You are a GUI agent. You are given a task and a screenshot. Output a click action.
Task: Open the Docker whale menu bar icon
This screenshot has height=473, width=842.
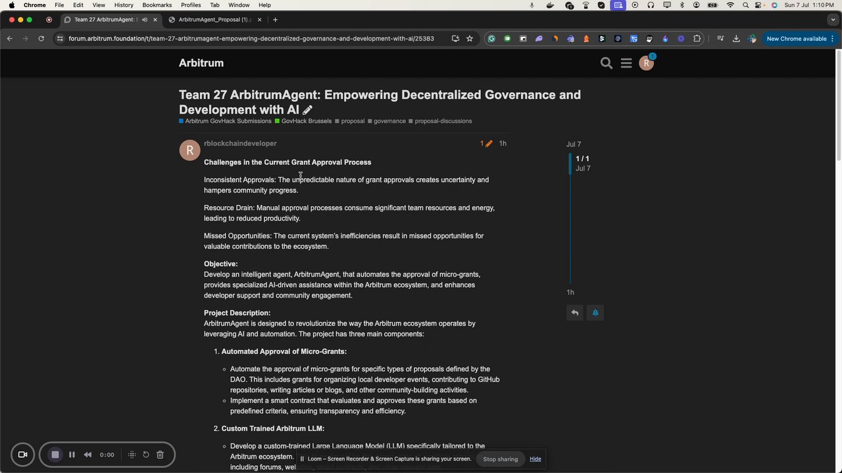tap(551, 5)
